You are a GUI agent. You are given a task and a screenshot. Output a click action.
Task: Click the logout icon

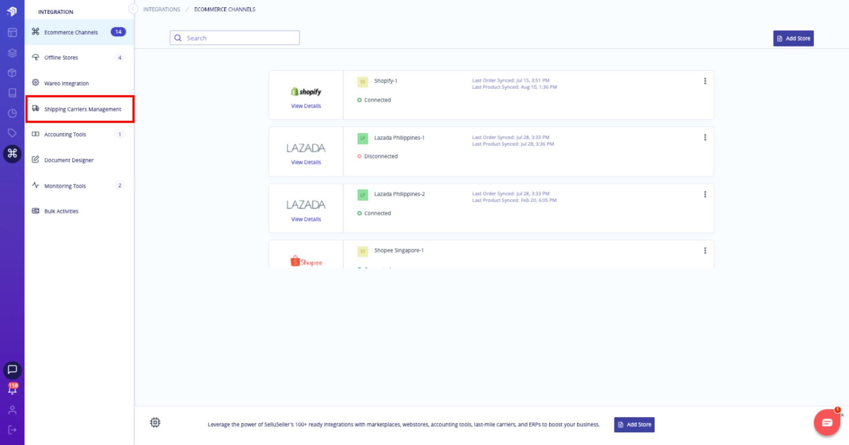(12, 430)
